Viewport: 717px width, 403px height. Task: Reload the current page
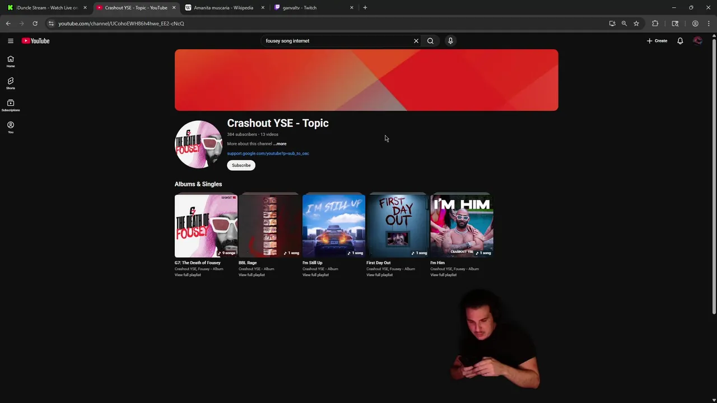35,24
